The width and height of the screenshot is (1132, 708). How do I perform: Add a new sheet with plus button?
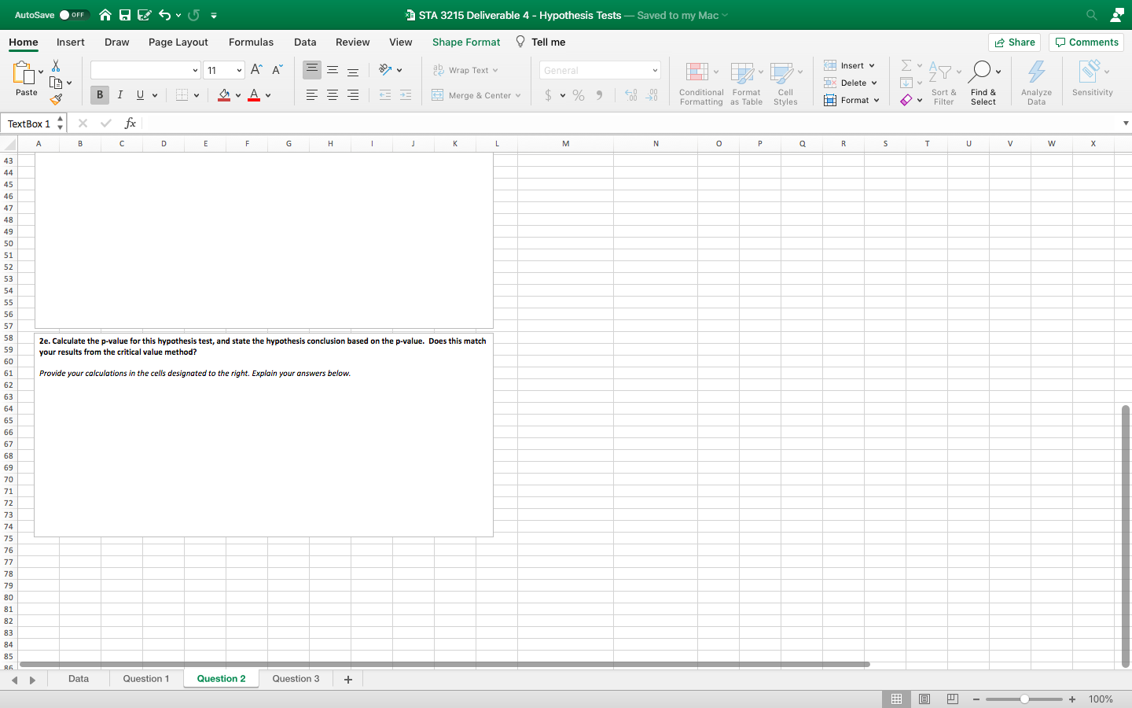[x=348, y=679]
